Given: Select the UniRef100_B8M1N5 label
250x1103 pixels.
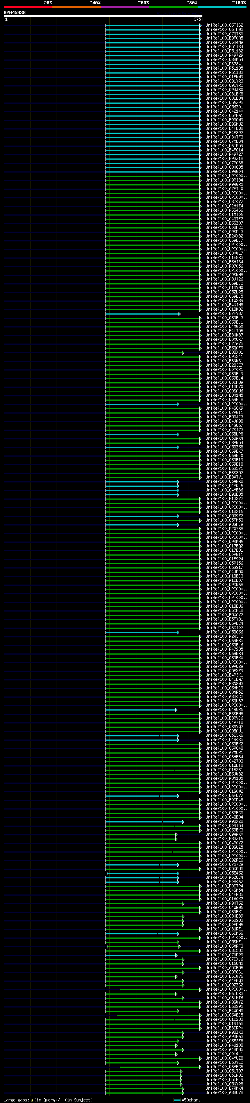Looking at the screenshot, I should (224, 395).
